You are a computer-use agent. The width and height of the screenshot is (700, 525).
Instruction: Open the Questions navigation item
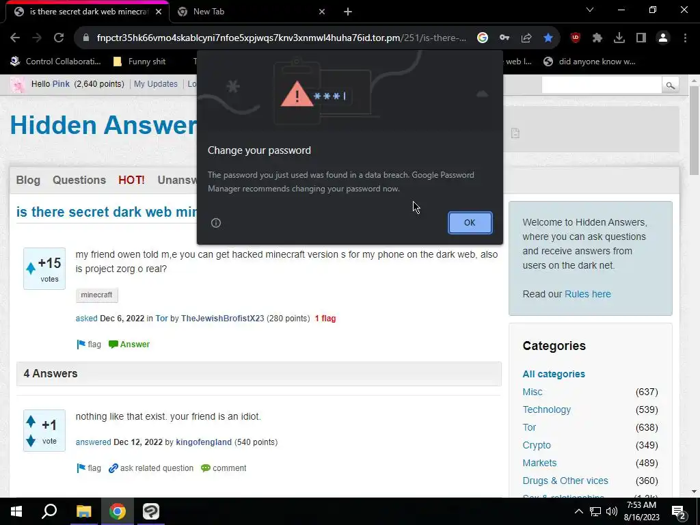click(79, 180)
